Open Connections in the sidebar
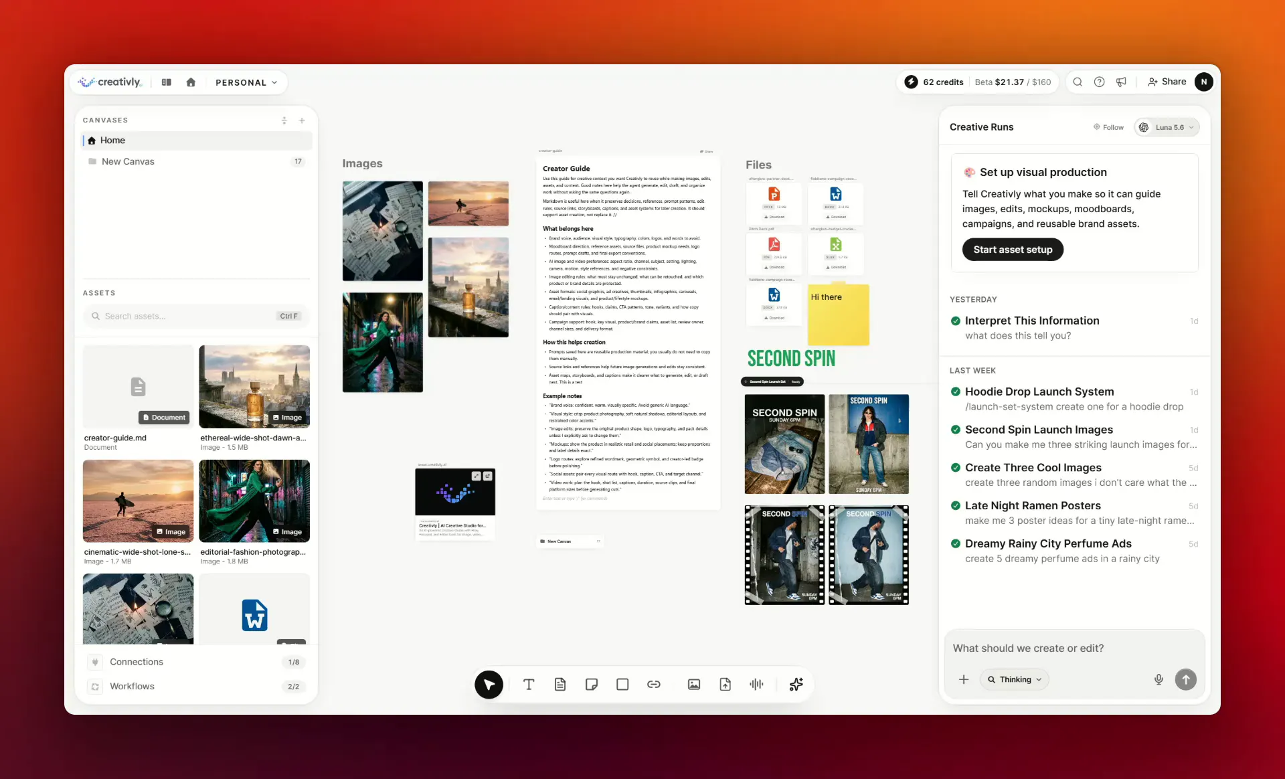Image resolution: width=1285 pixels, height=779 pixels. 197,662
